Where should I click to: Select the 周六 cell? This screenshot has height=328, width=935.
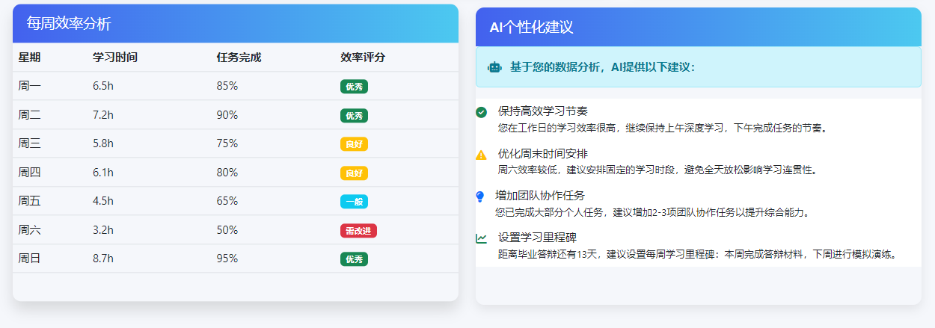point(30,230)
